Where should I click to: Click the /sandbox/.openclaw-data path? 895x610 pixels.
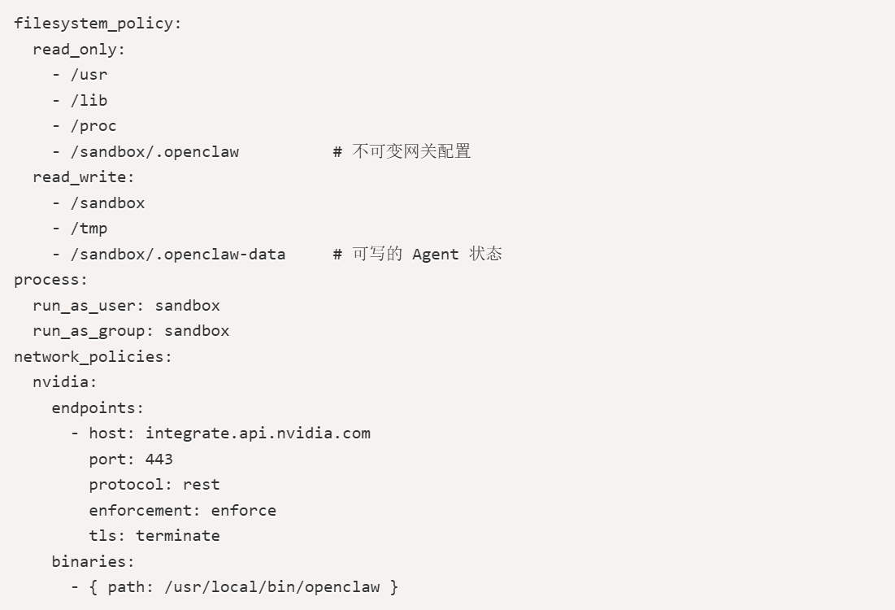[x=177, y=254]
